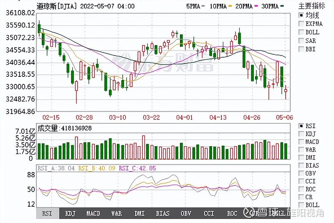Image resolution: width=334 pixels, height=223 pixels.
Task: Click the 34036.44 price axis label
Action: point(20,62)
